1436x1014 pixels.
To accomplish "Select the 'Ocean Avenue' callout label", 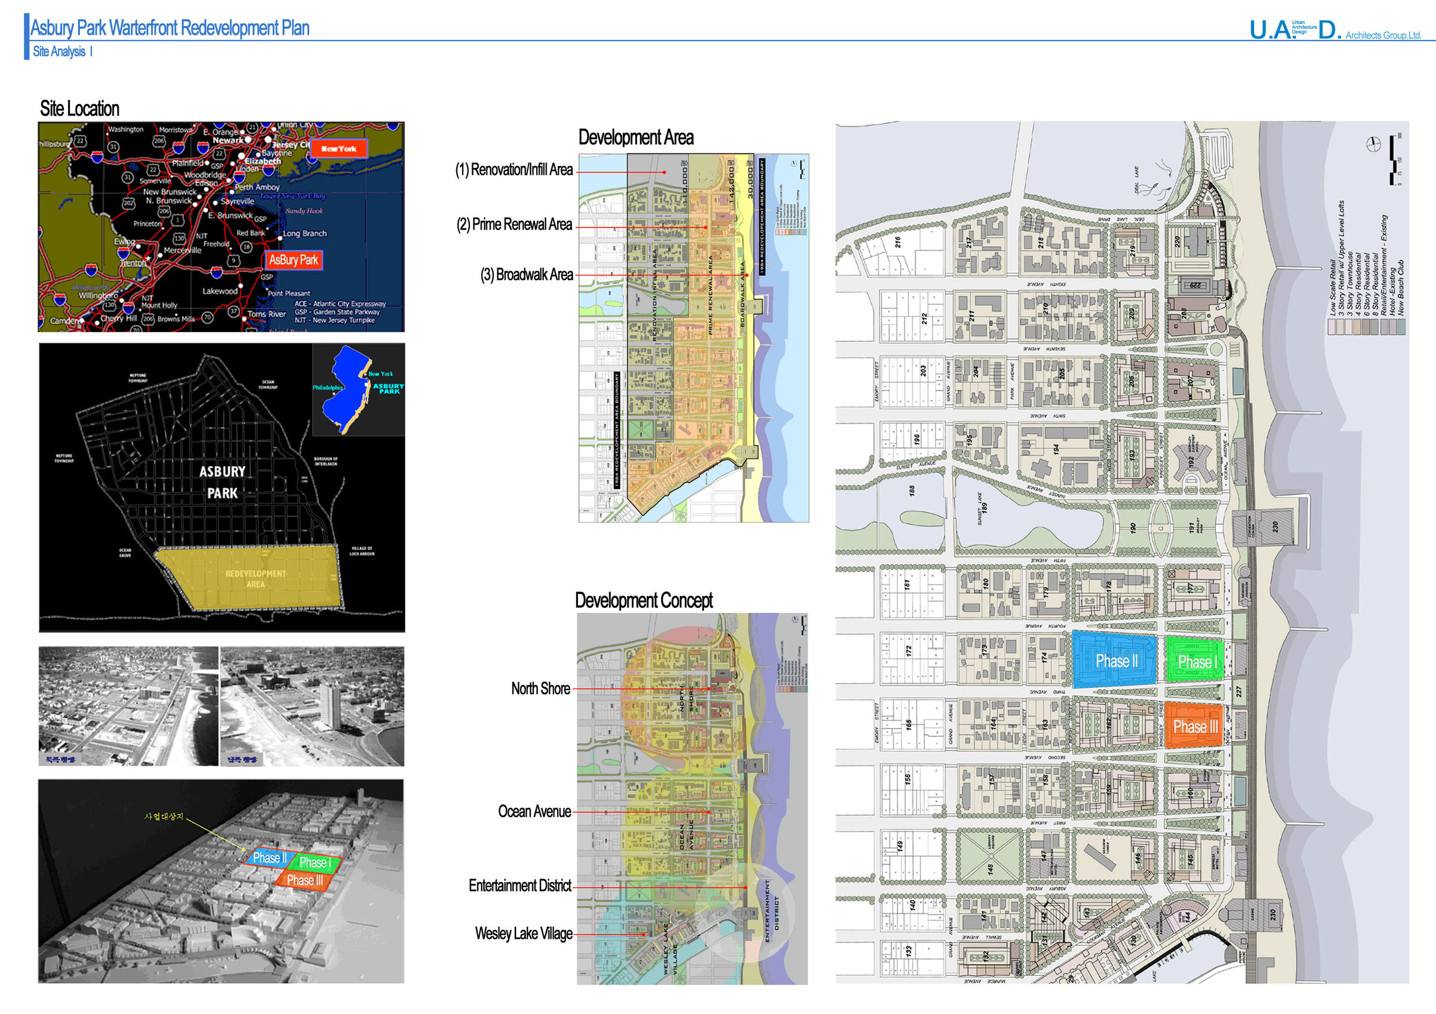I will [534, 811].
